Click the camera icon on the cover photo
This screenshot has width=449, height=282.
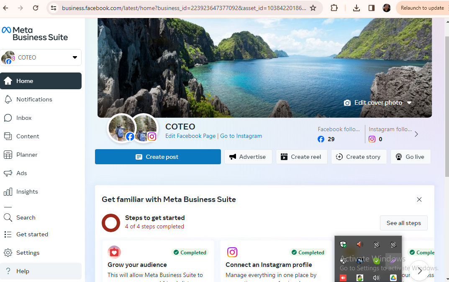347,103
